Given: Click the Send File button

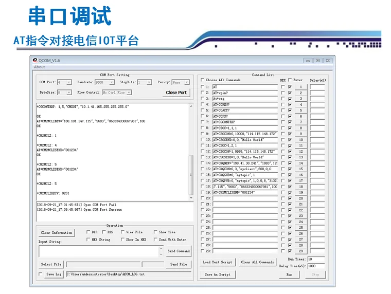Looking at the screenshot, I should 179,264.
